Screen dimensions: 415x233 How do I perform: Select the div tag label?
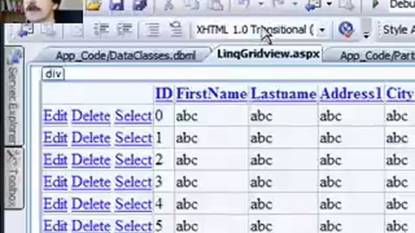point(53,74)
